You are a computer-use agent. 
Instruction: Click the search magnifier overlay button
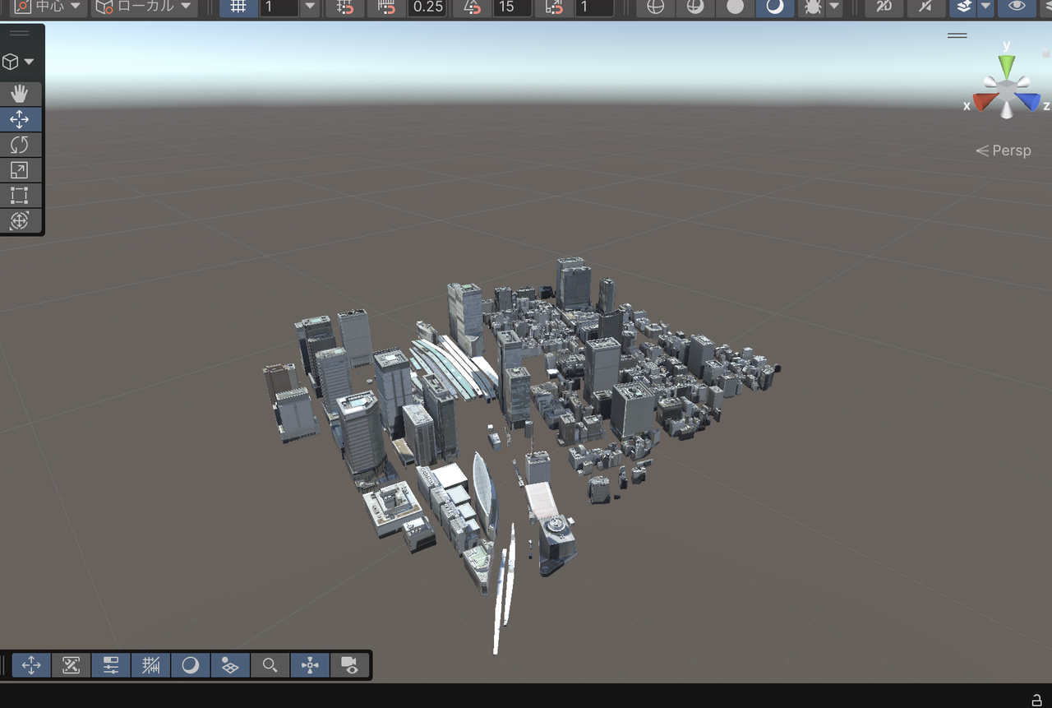pos(270,665)
